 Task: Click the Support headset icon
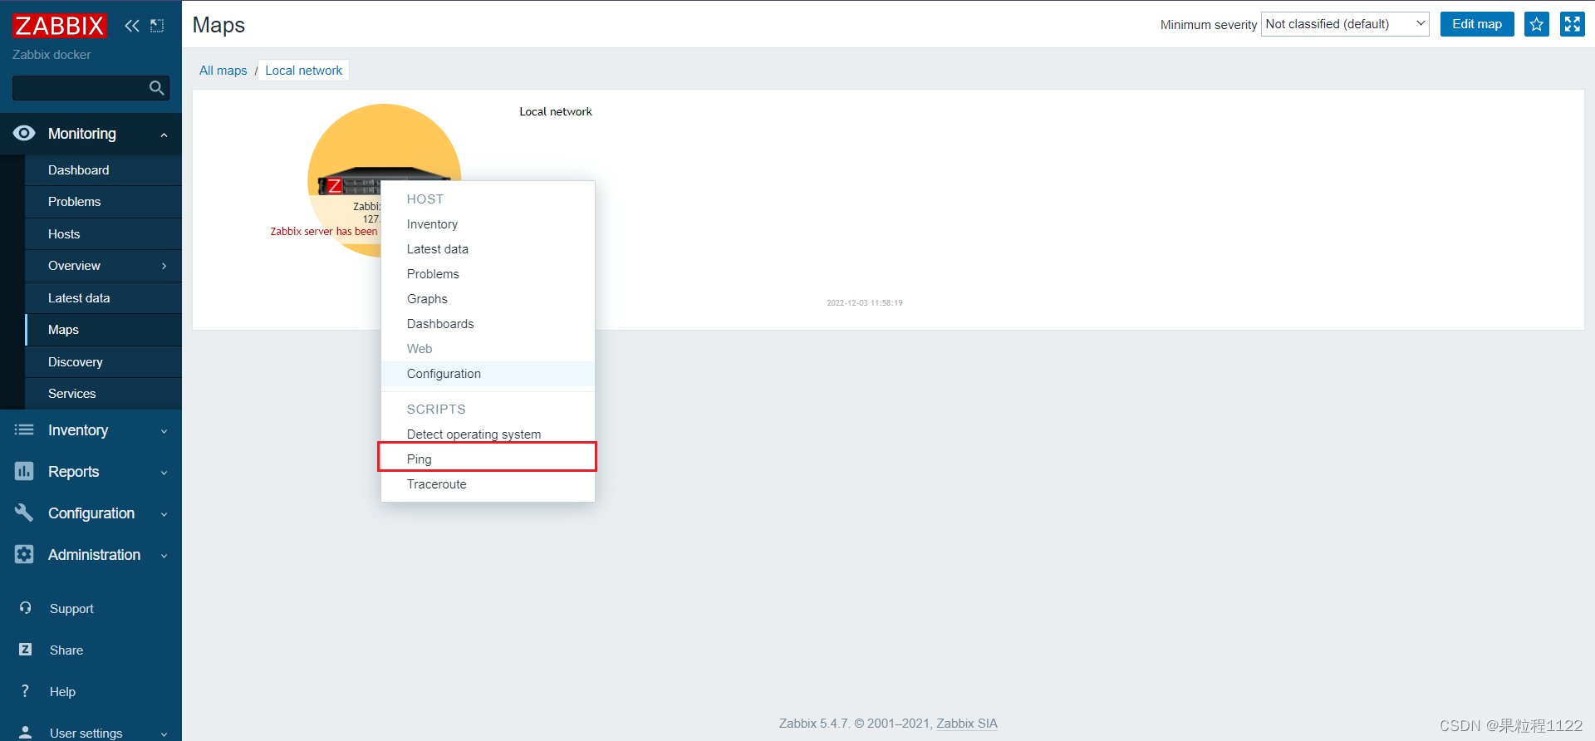click(26, 608)
